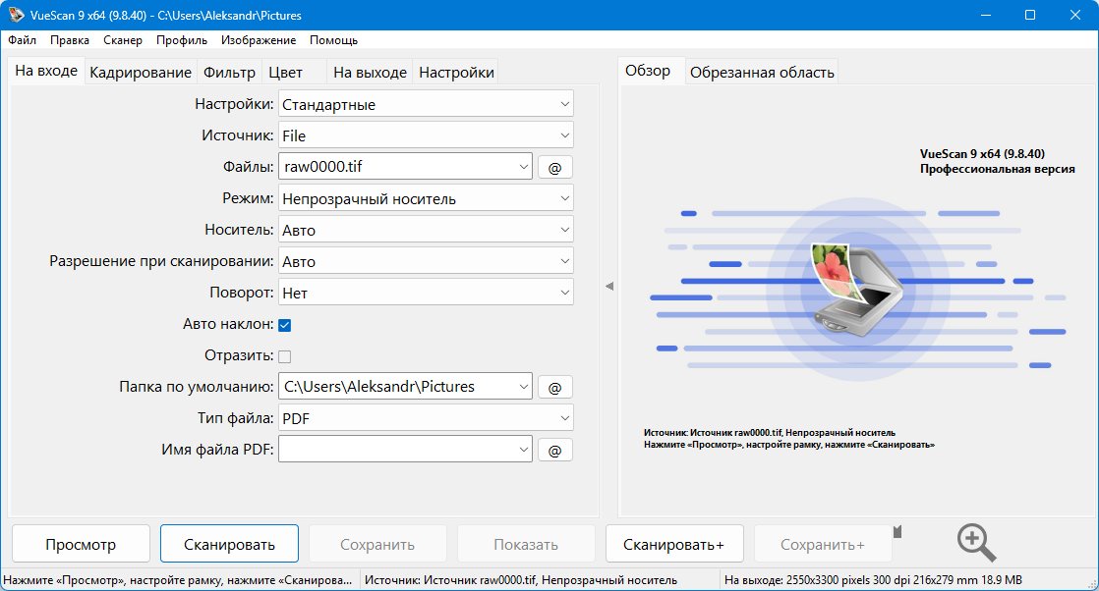Click the Профессиональная версия text in preview

pos(998,169)
